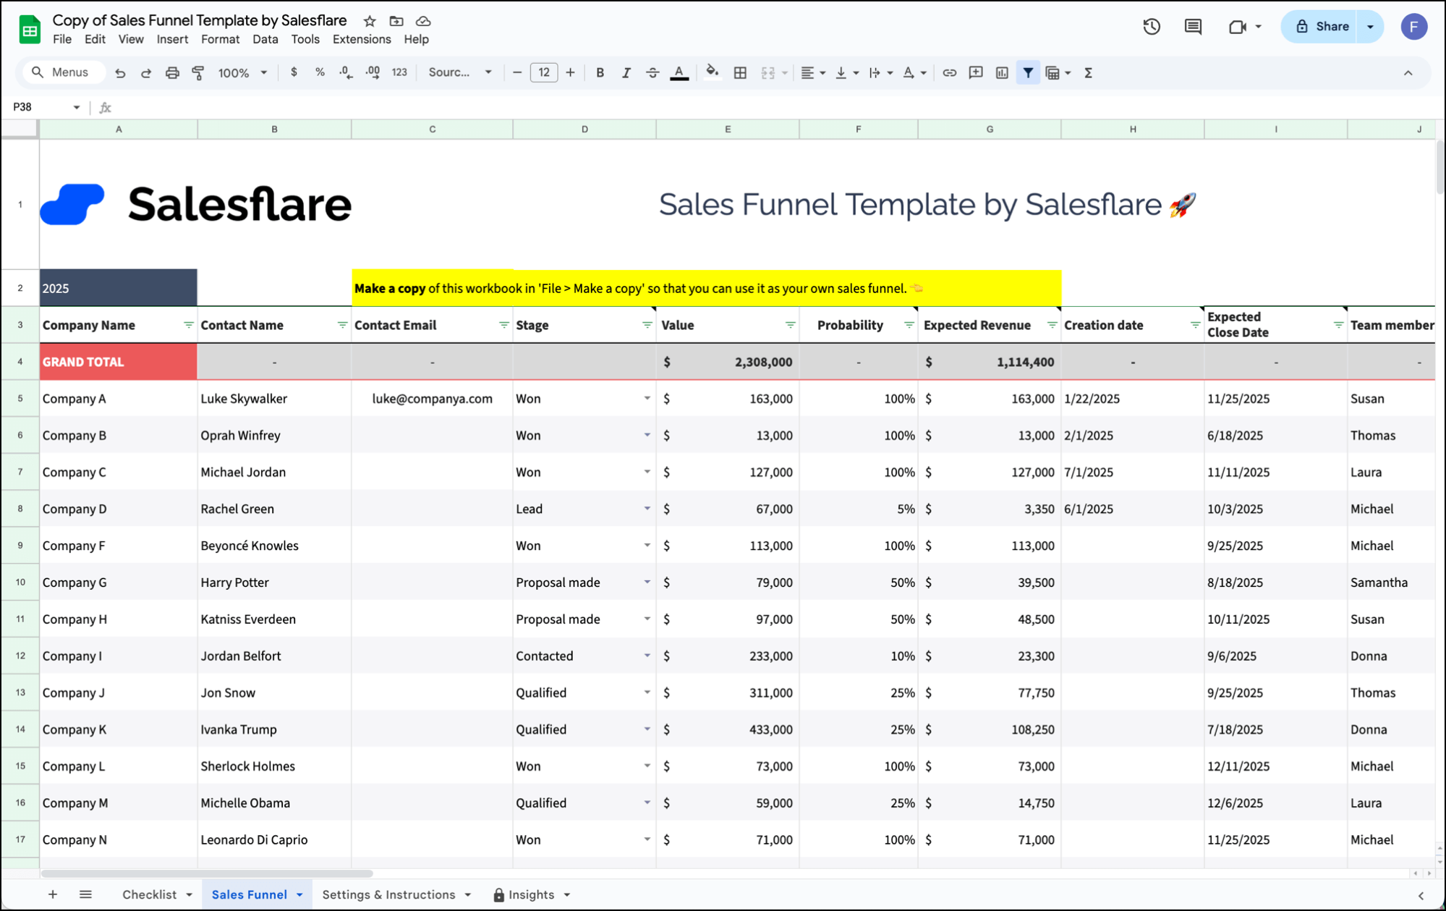1446x911 pixels.
Task: Add a comment from toolbar
Action: click(x=976, y=72)
